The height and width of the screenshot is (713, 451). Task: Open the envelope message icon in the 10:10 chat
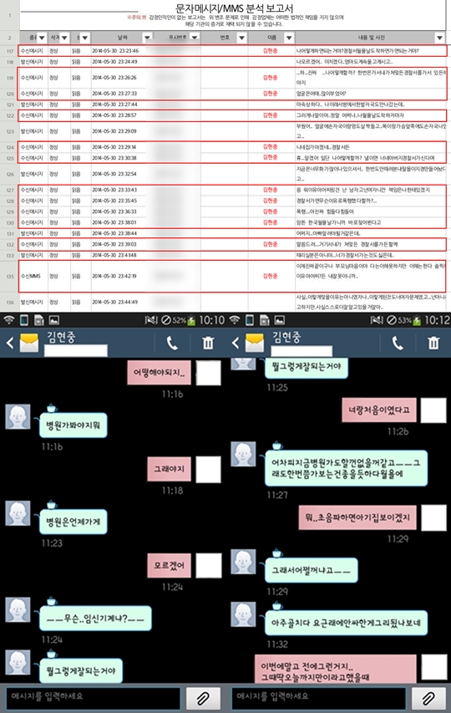29,343
